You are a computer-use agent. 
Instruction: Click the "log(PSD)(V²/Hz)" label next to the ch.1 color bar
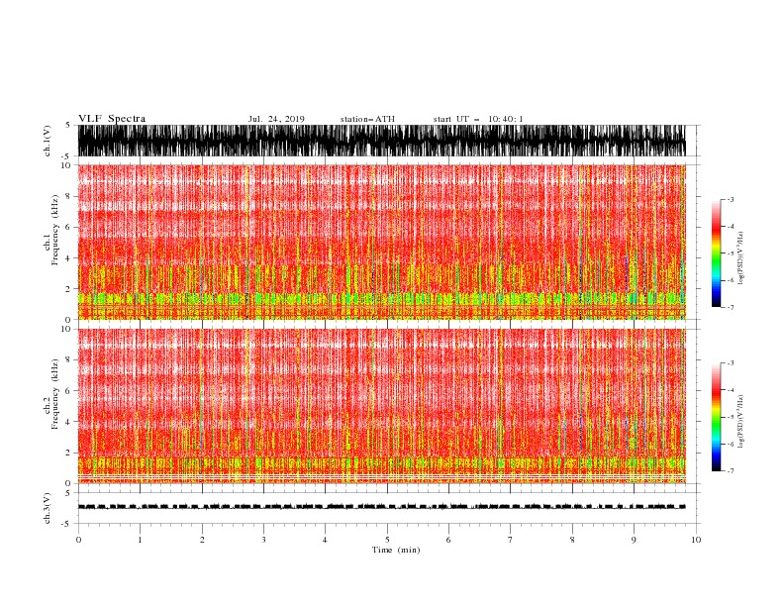point(741,258)
